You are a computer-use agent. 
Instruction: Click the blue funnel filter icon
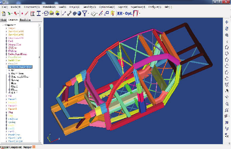pyautogui.click(x=85, y=13)
